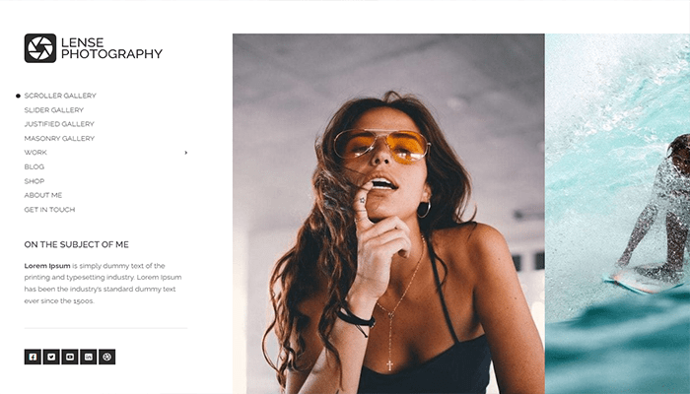Go to Justified Gallery
The width and height of the screenshot is (690, 394).
[59, 124]
